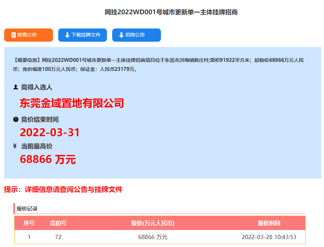
Task: Select end date 2022-03-31
Action: [x=50, y=132]
